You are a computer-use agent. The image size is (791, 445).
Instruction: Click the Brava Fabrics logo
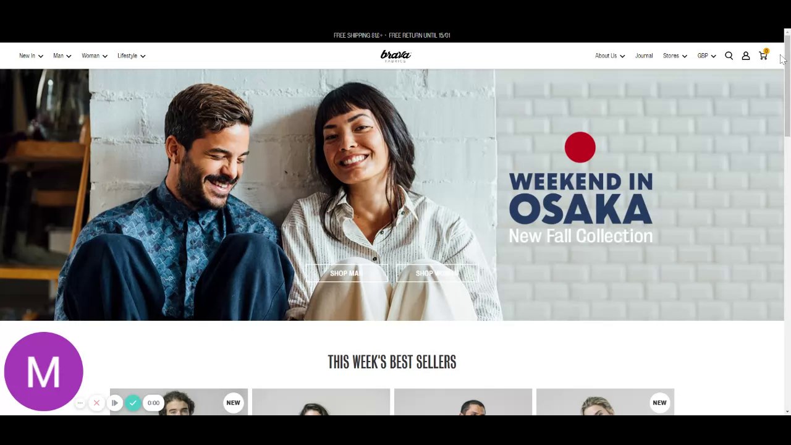(x=395, y=56)
